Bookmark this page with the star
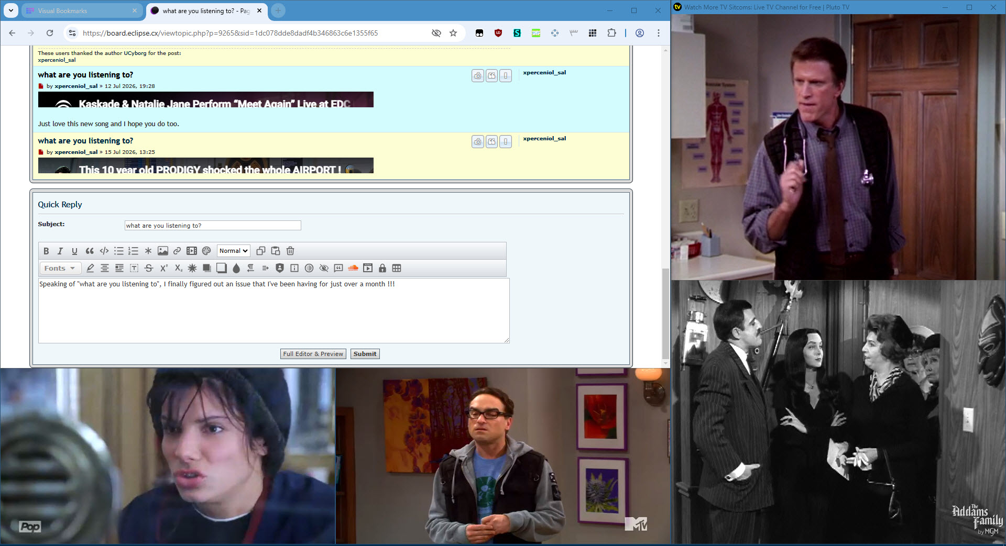Screen dimensions: 1006x546 click(x=453, y=33)
